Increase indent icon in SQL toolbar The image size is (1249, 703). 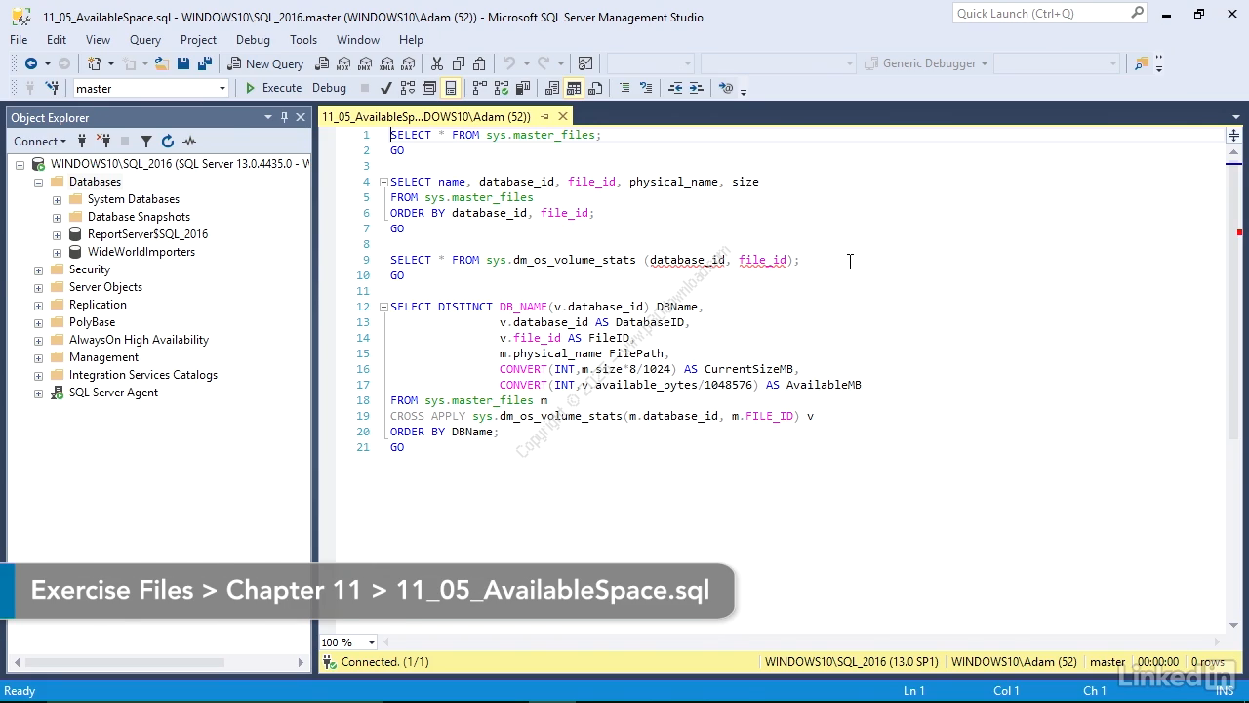point(697,88)
